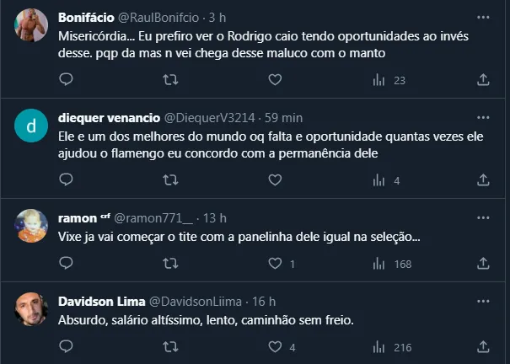510x364 pixels.
Task: Reply to Davidson Lima's tweet
Action: click(67, 346)
